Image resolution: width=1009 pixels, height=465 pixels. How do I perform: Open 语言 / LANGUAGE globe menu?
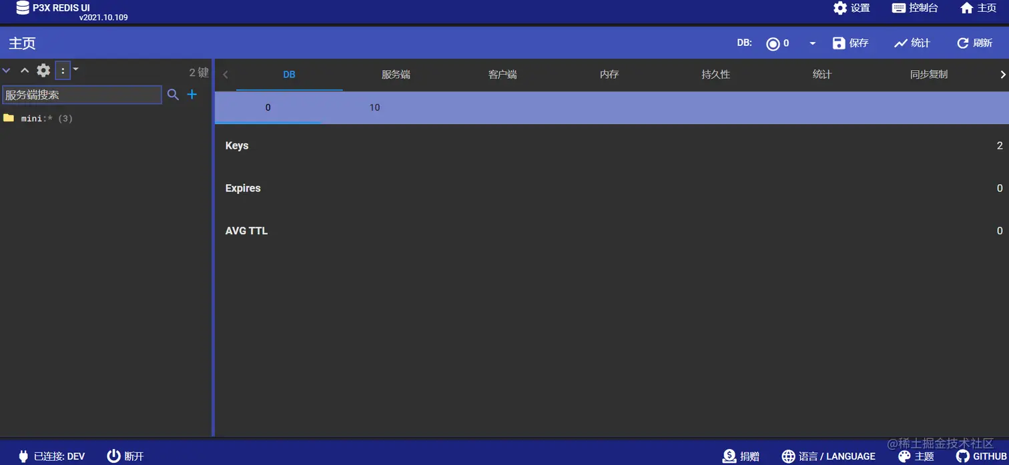829,456
